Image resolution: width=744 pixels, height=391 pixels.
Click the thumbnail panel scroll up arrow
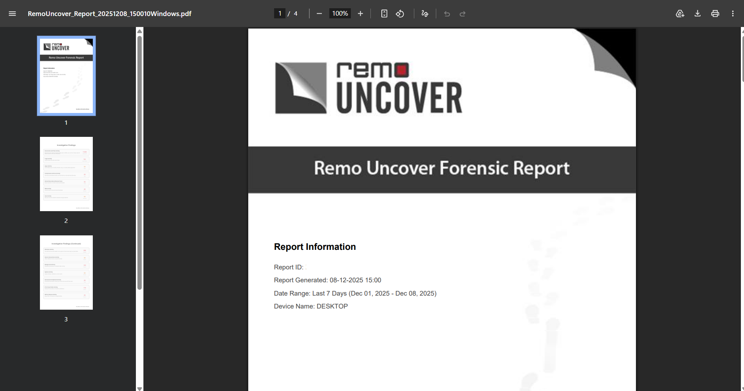[x=139, y=31]
